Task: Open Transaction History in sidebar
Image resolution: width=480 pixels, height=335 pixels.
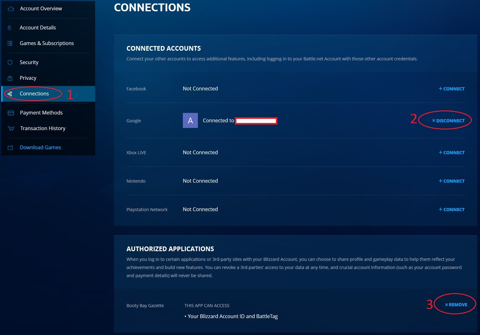Action: (x=43, y=128)
